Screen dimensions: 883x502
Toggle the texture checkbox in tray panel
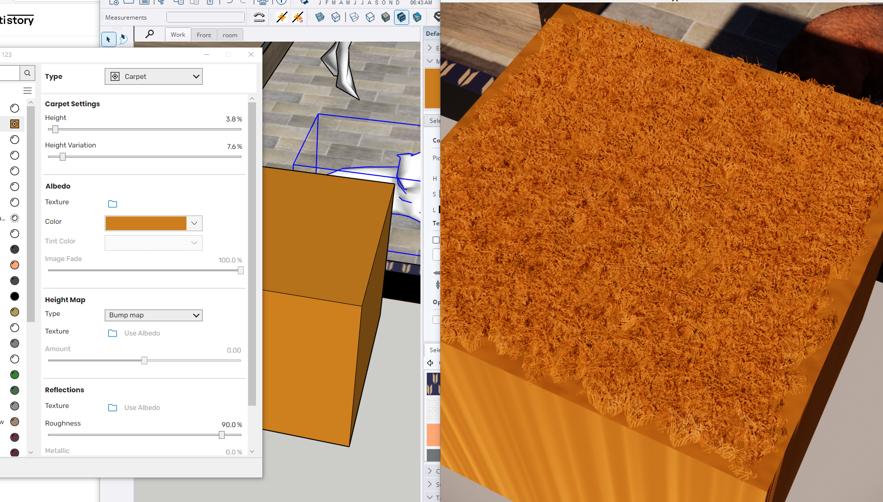pos(436,240)
